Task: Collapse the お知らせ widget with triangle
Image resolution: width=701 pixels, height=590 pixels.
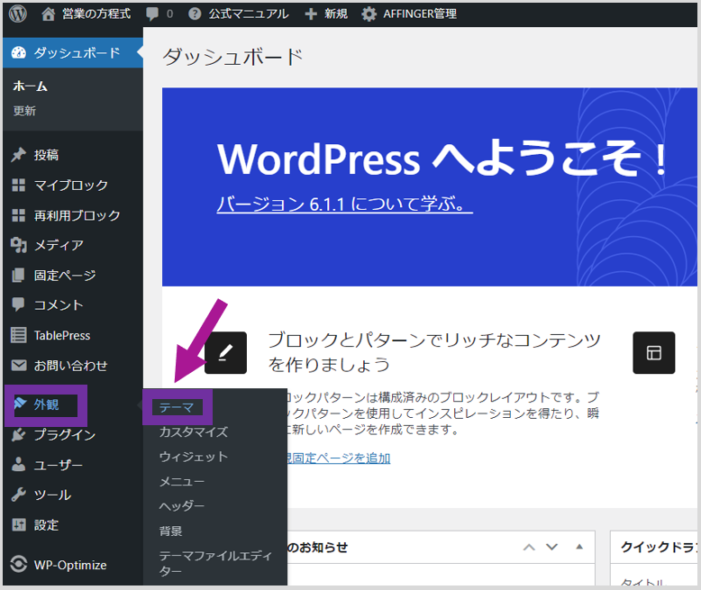Action: [579, 547]
